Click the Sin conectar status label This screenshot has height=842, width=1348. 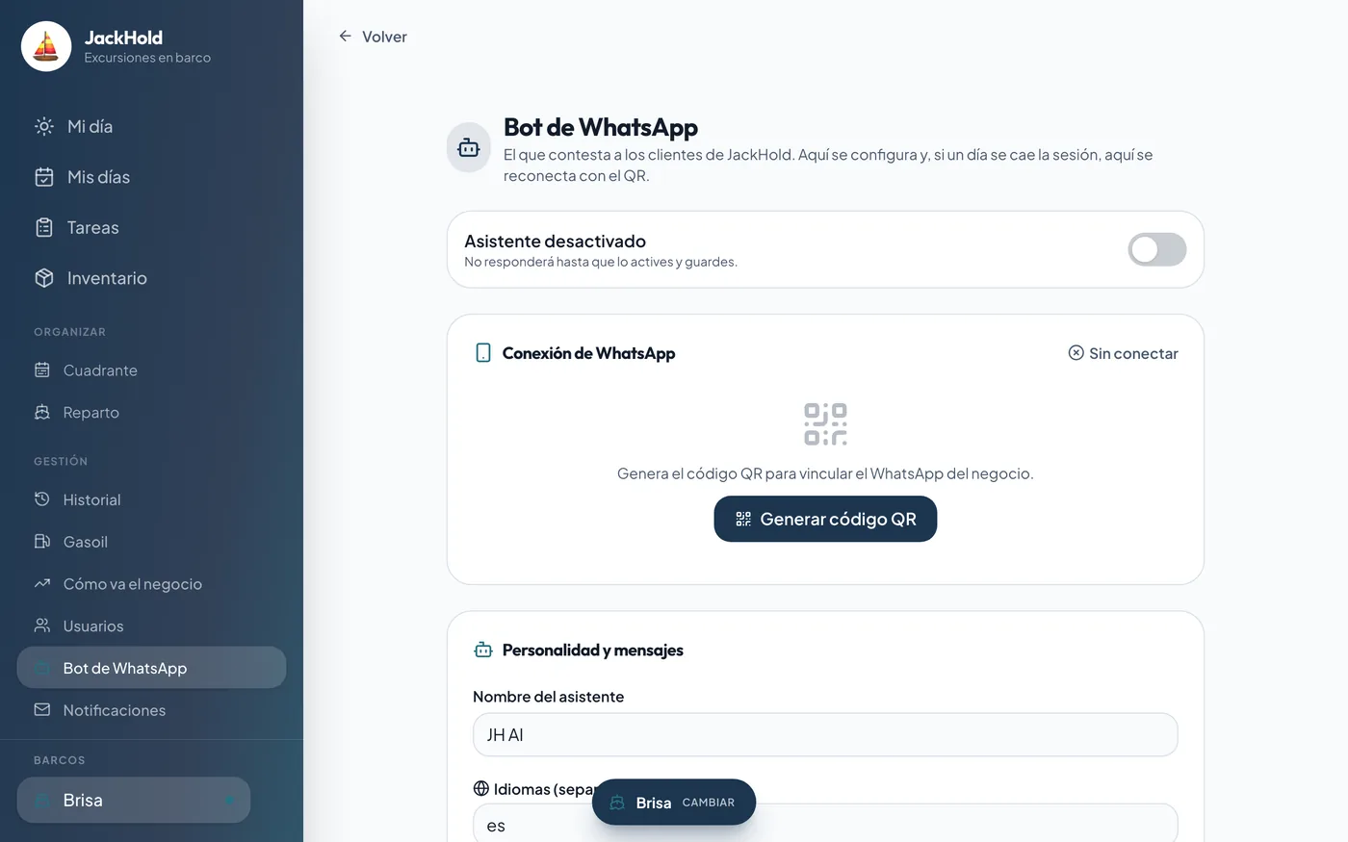[1123, 353]
